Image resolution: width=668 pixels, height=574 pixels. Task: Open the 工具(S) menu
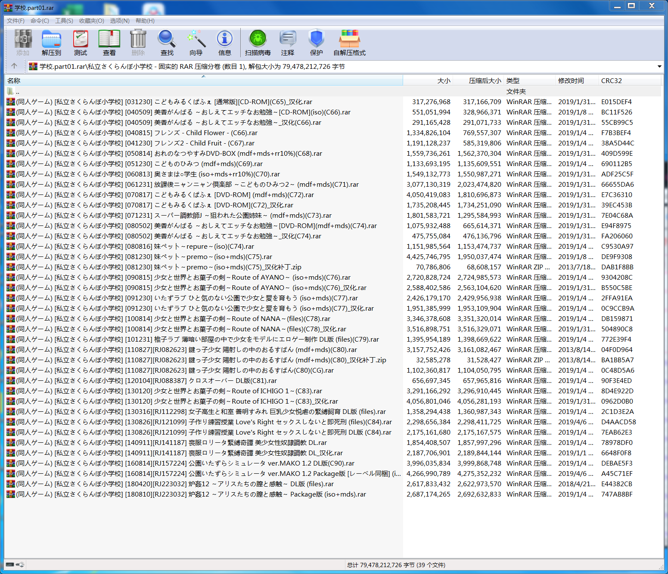(64, 21)
